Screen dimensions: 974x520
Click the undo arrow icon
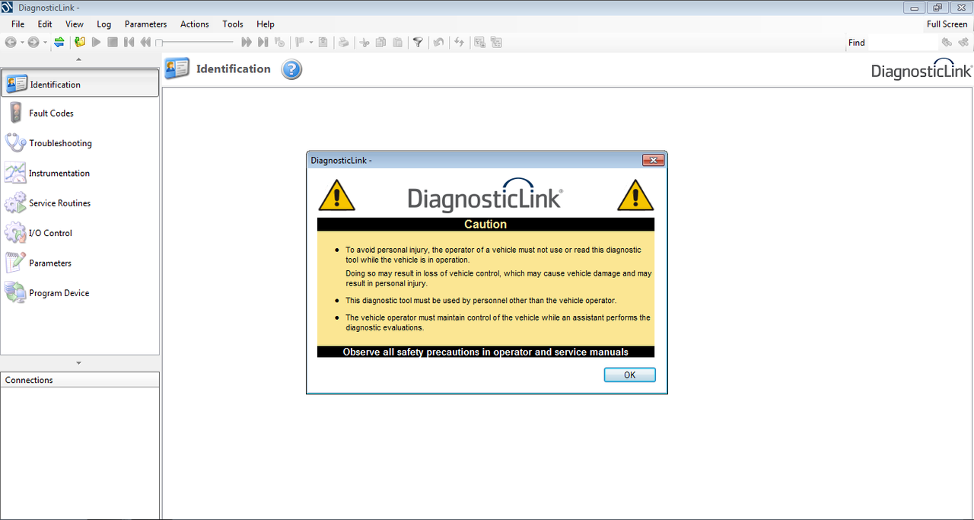pos(439,43)
